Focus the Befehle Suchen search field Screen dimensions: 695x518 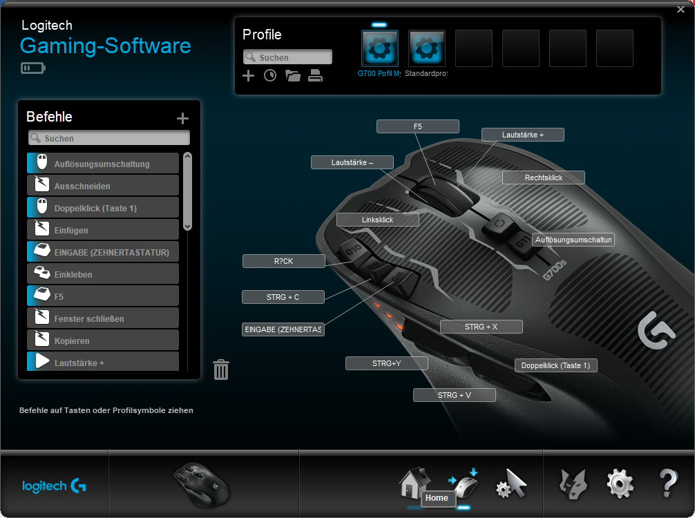point(109,138)
